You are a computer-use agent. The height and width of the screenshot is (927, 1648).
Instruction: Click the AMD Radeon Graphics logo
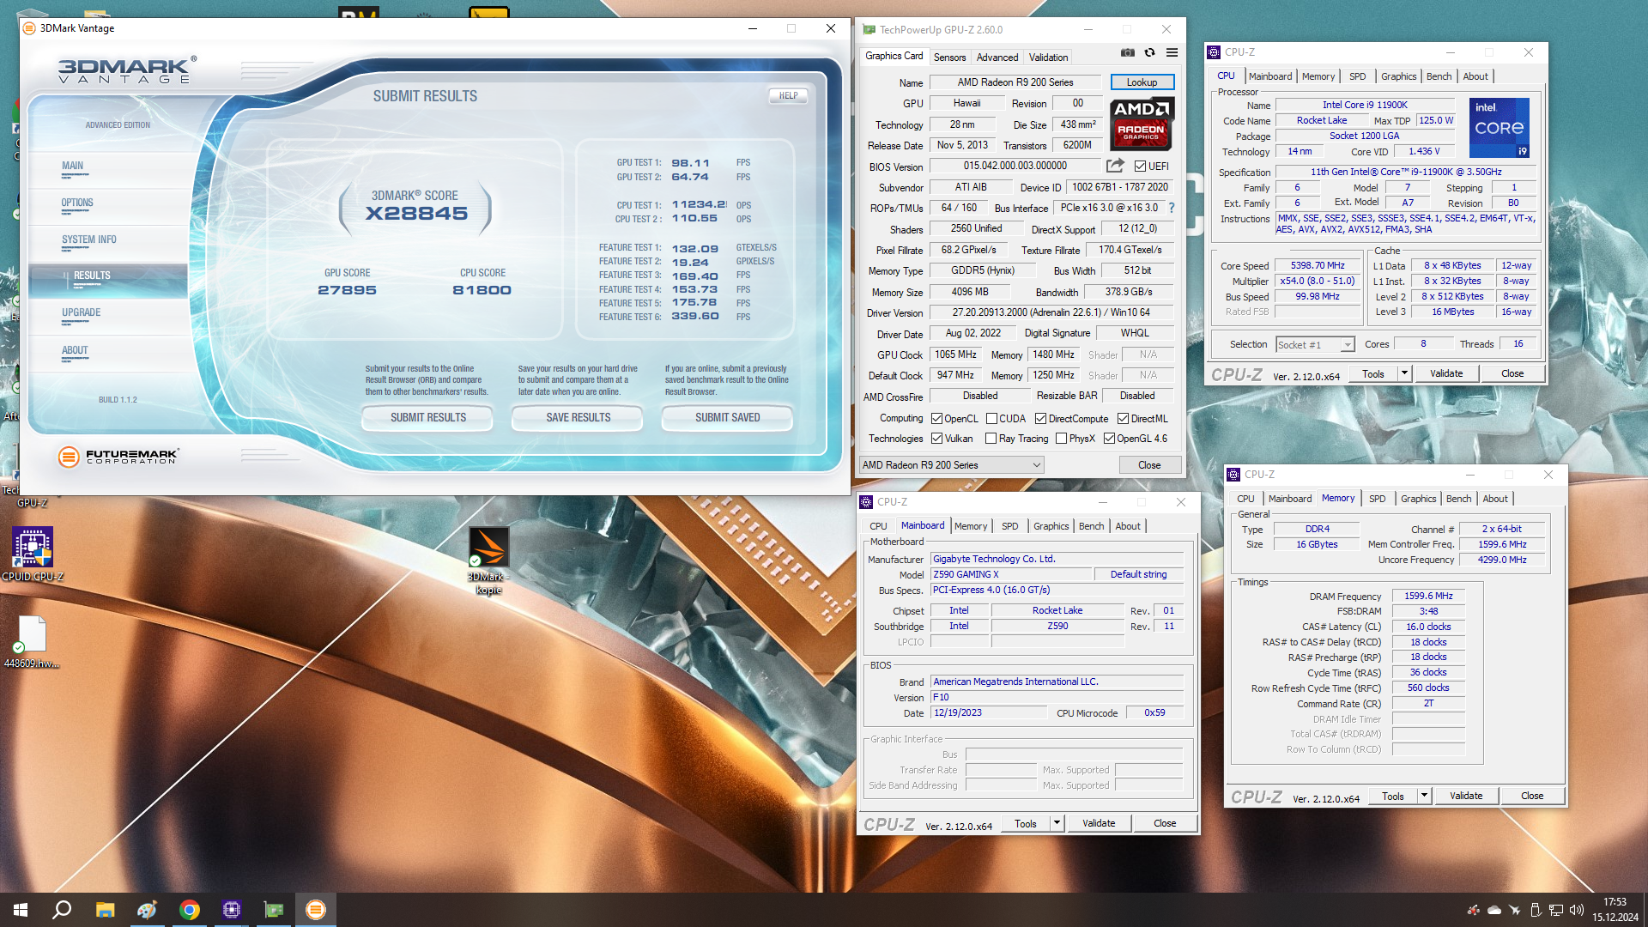(1142, 124)
